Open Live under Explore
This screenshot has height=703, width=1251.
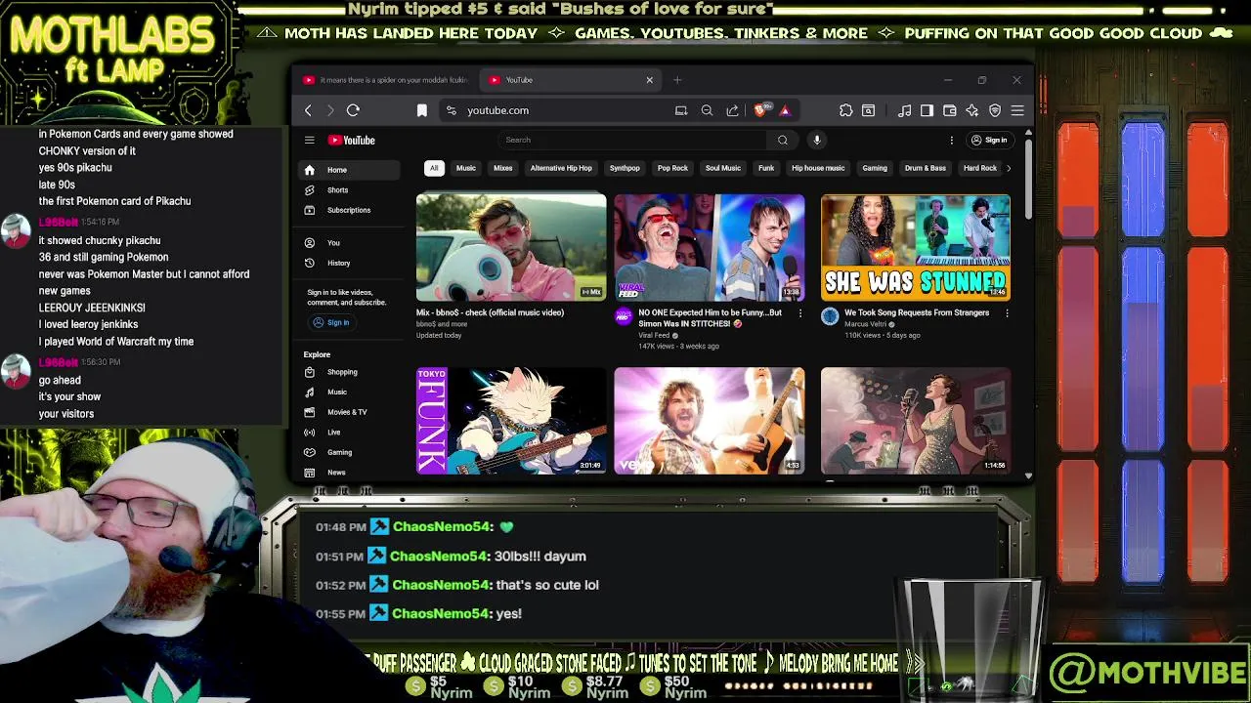point(349,432)
